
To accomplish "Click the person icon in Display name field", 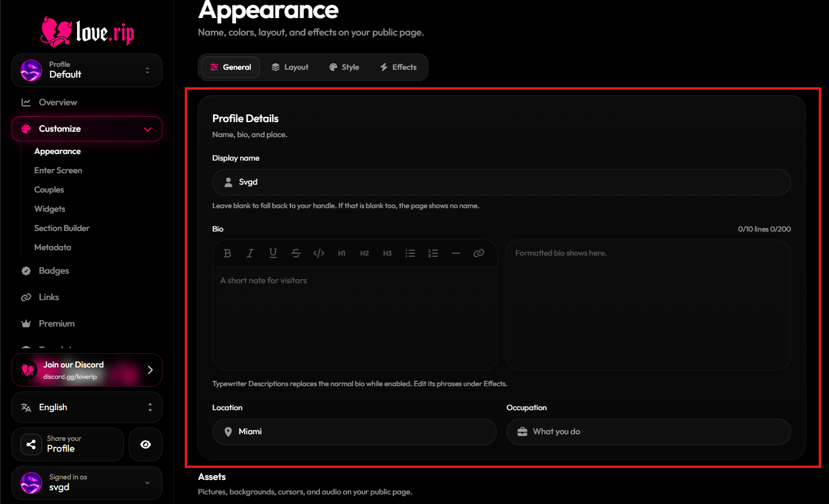I will pos(229,182).
